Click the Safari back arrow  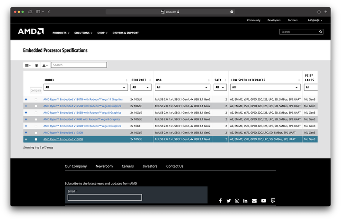tap(49, 12)
